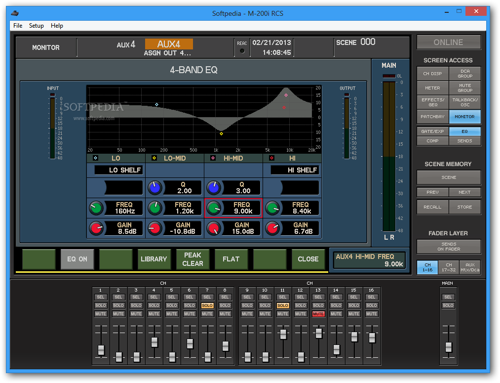
Task: Click CLOSE on the EQ screen
Action: [308, 259]
